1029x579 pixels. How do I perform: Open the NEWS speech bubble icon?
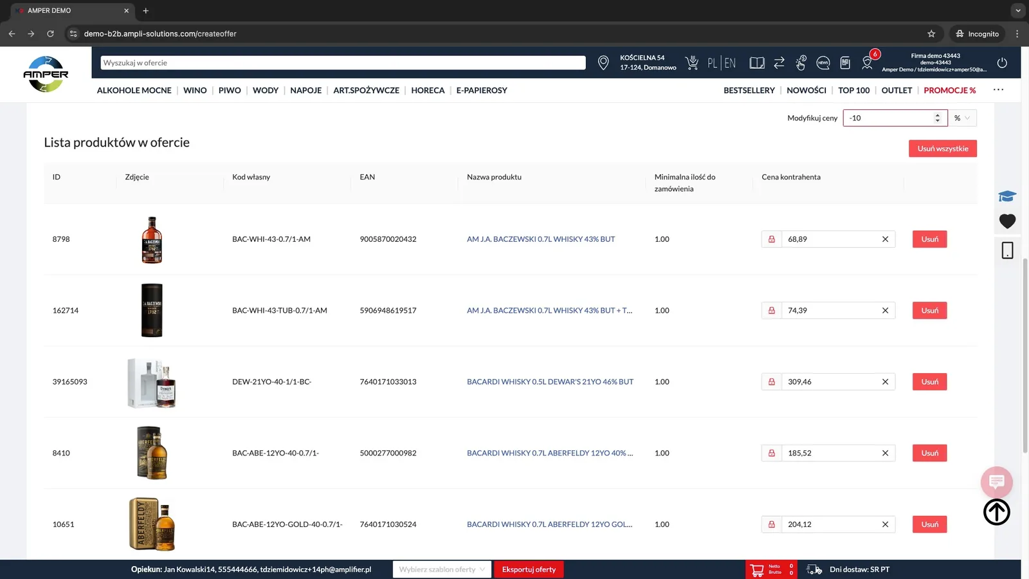823,62
